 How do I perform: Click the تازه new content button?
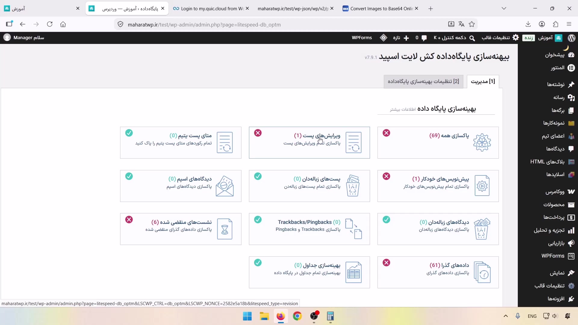tap(401, 38)
